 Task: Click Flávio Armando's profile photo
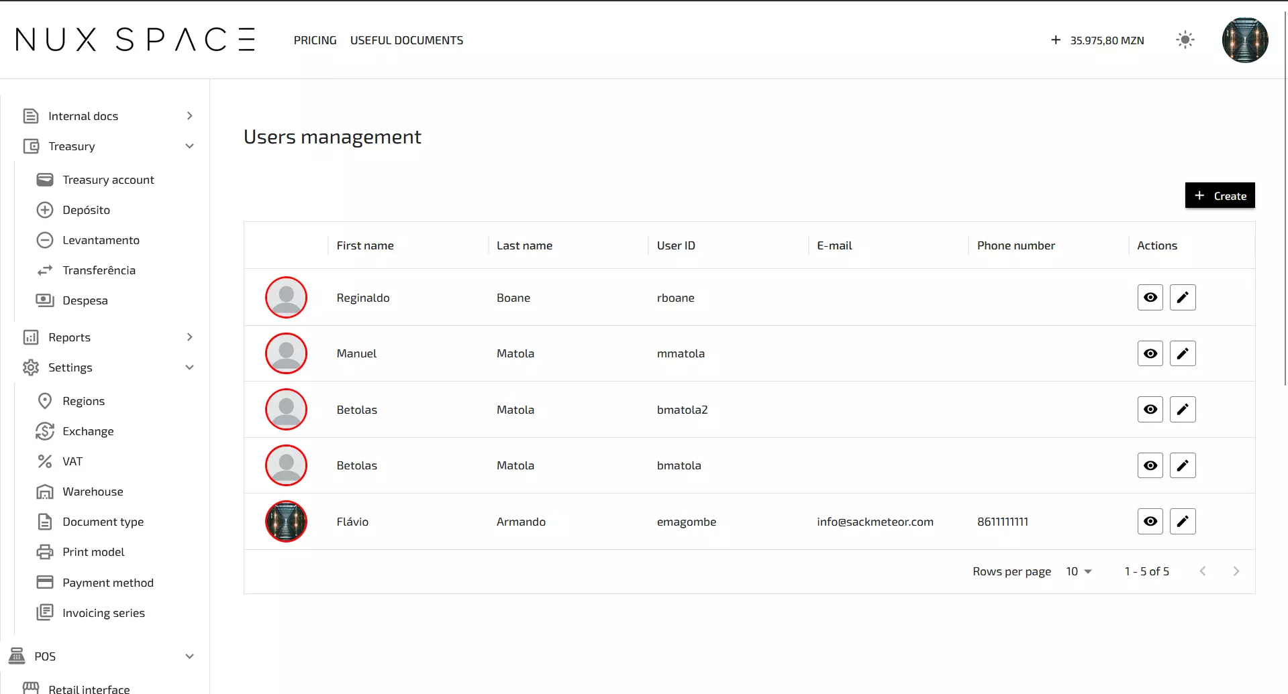(x=286, y=521)
